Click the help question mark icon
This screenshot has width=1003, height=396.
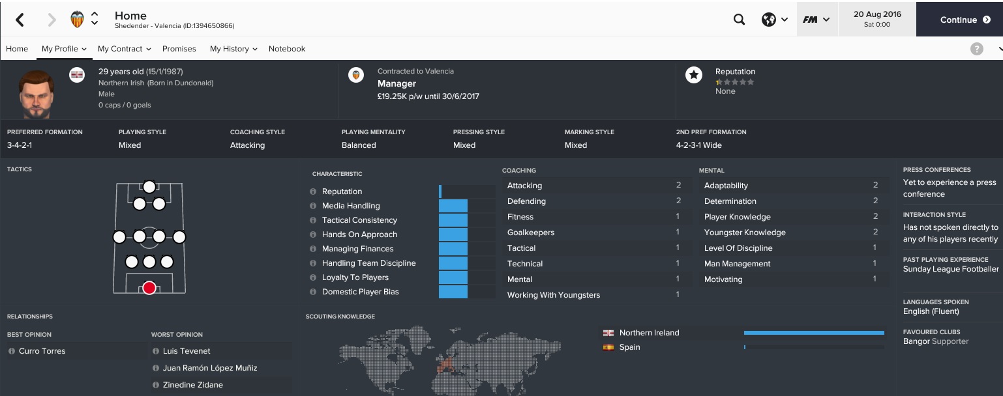coord(976,49)
